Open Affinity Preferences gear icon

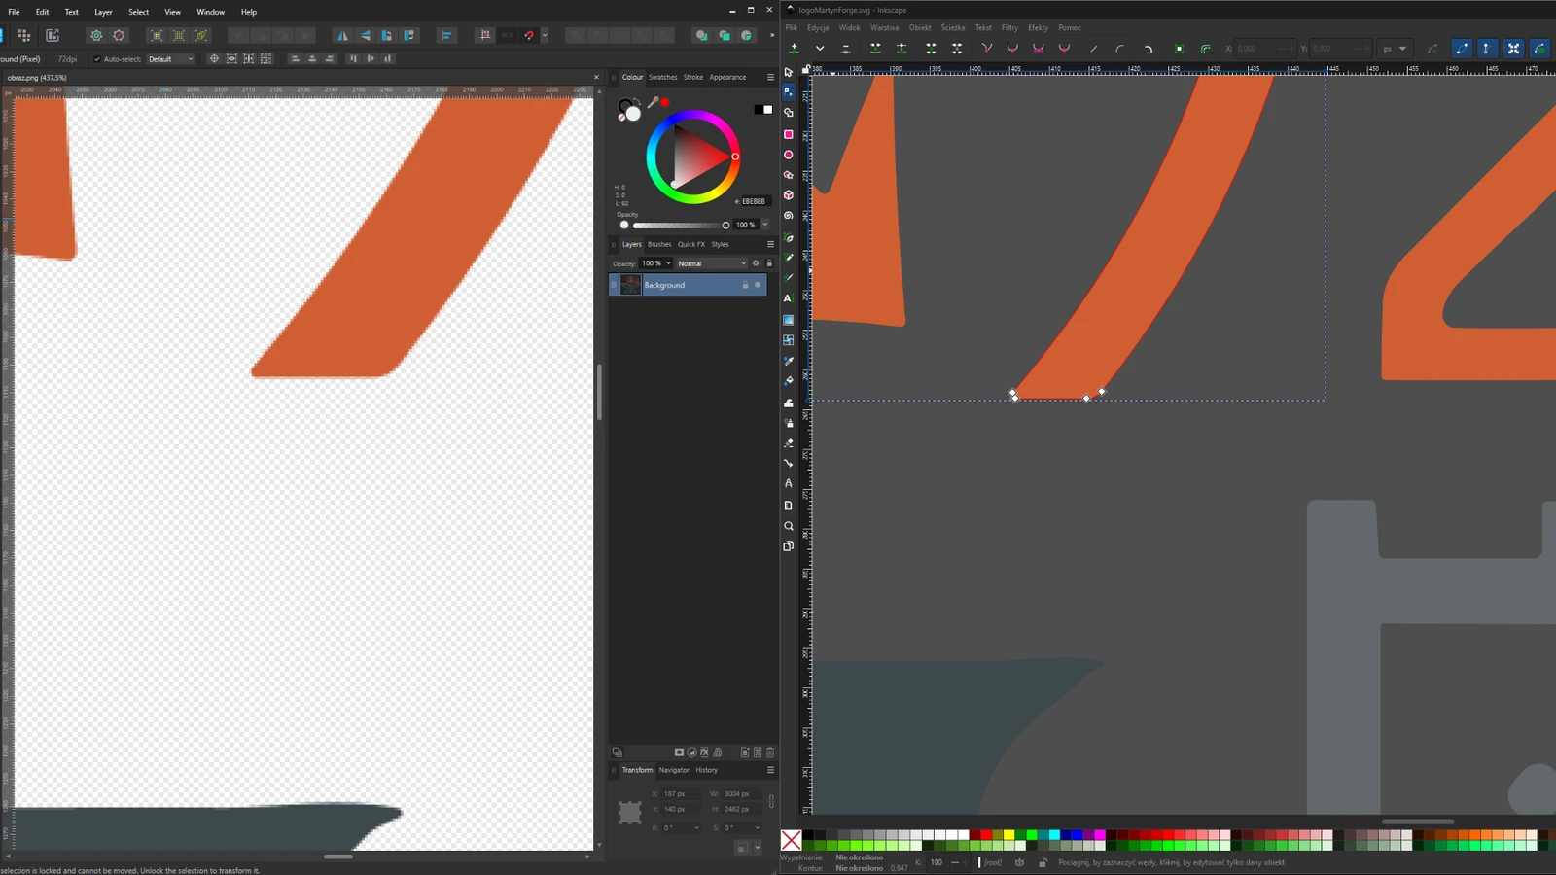point(96,36)
